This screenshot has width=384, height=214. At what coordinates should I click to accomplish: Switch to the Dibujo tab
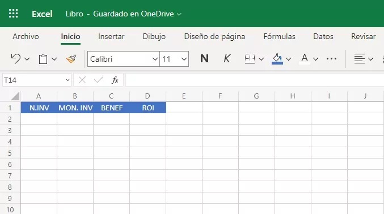154,36
